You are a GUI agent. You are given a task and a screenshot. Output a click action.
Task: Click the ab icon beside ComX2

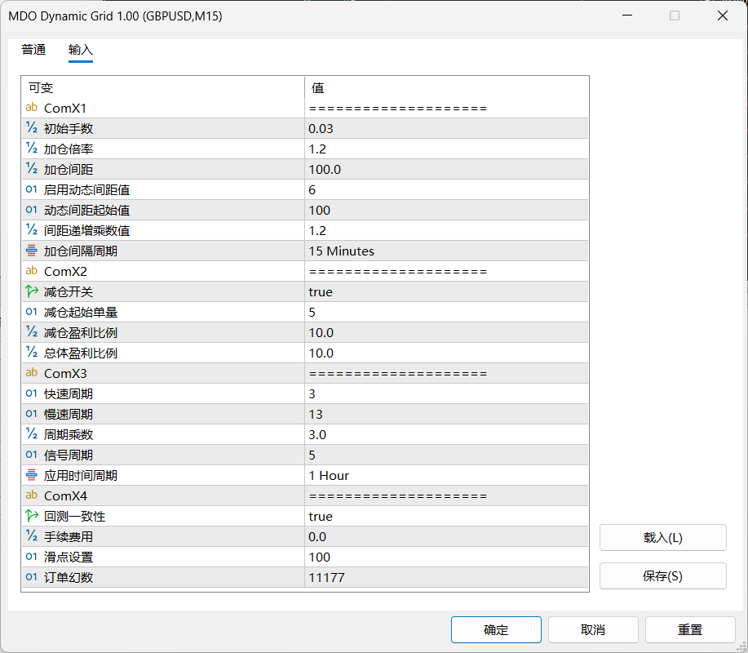32,271
